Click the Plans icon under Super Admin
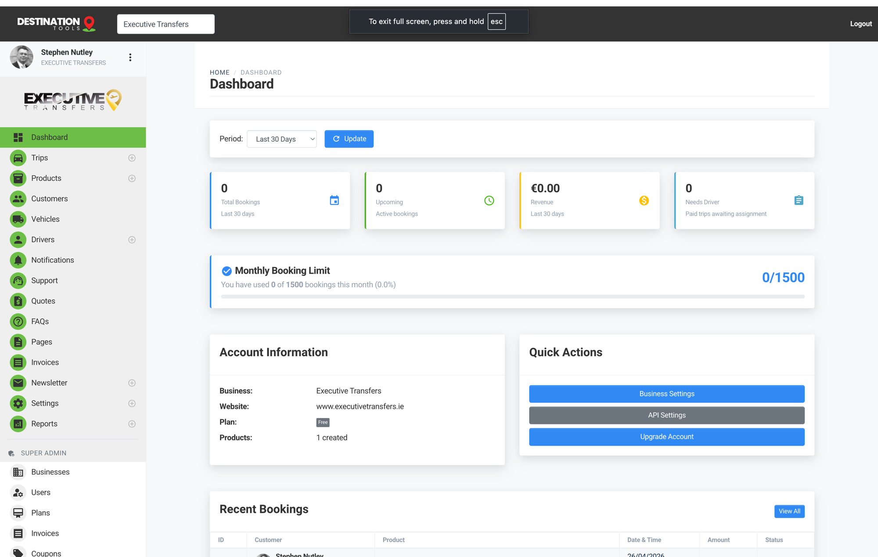 tap(18, 513)
